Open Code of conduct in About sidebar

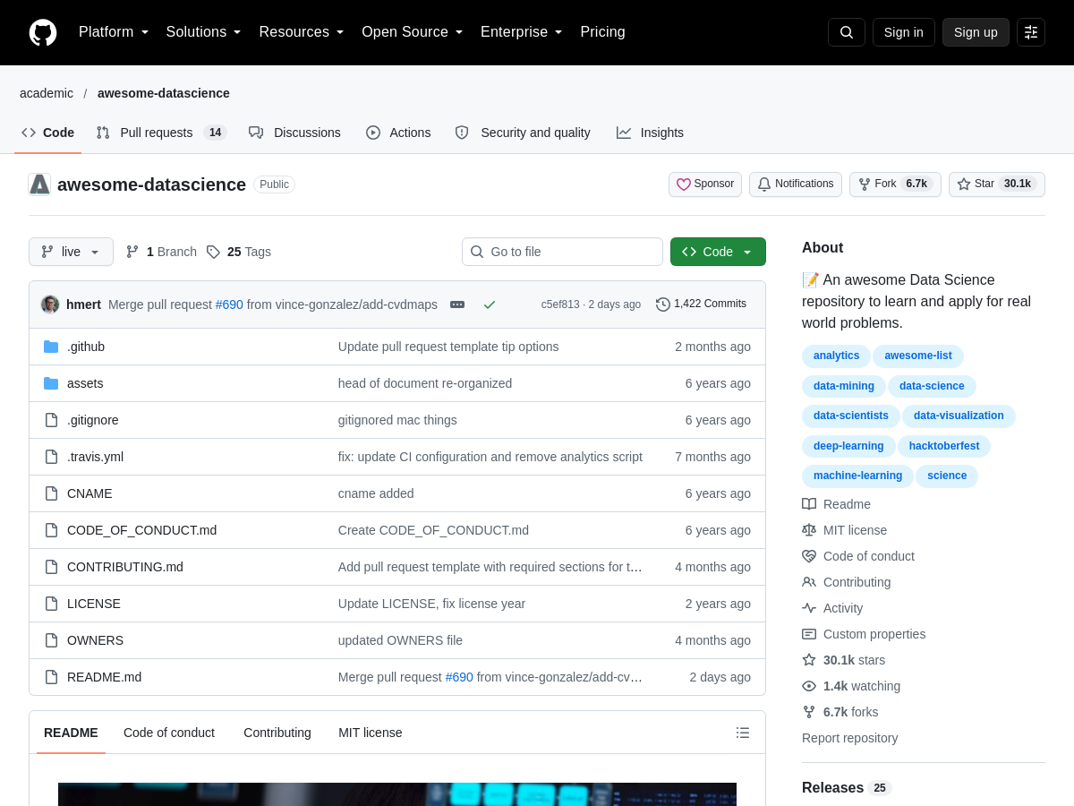click(858, 556)
